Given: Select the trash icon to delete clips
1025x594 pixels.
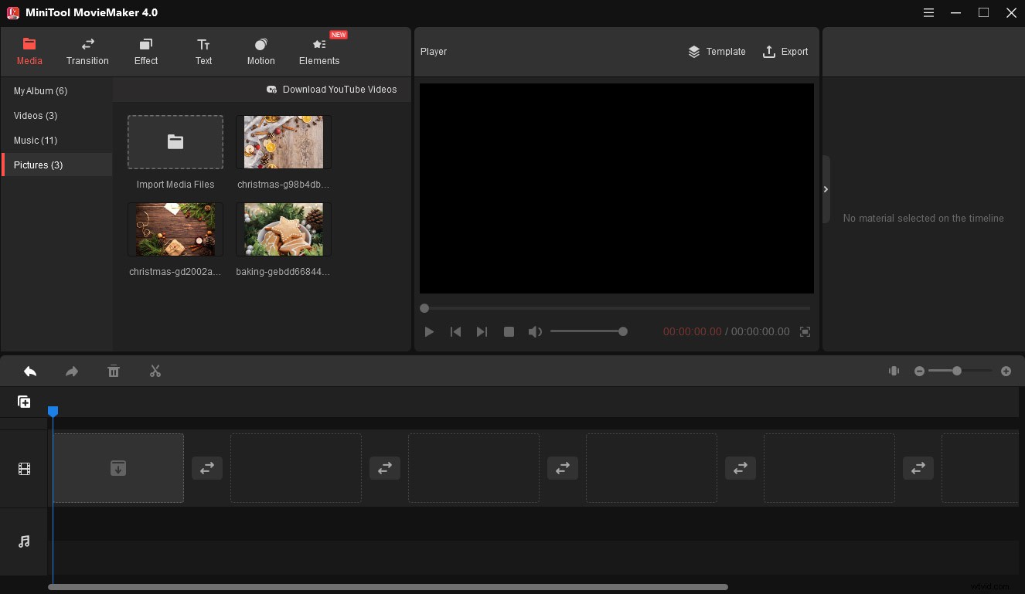Looking at the screenshot, I should pyautogui.click(x=114, y=372).
